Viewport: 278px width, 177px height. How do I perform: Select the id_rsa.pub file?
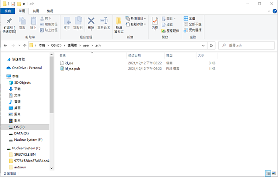72,69
